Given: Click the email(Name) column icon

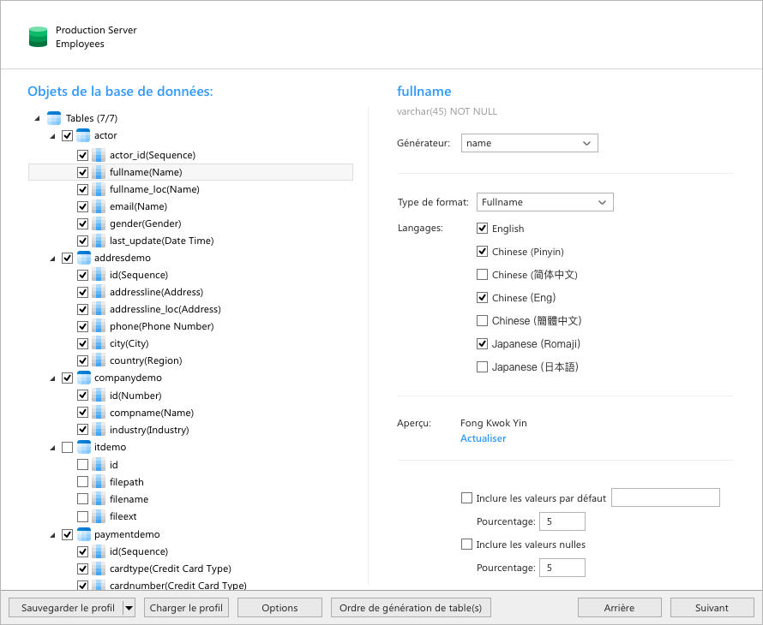Looking at the screenshot, I should coord(99,206).
